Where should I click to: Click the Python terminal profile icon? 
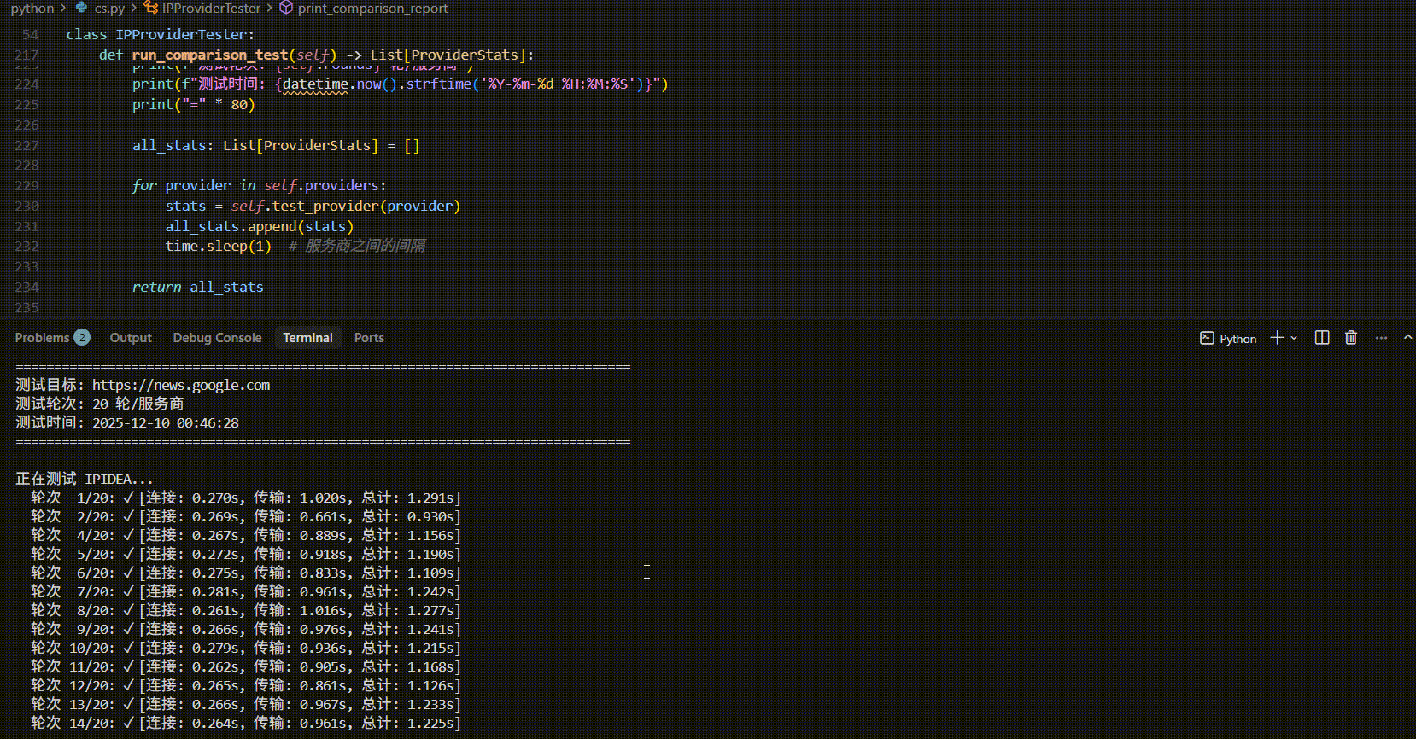coord(1207,338)
